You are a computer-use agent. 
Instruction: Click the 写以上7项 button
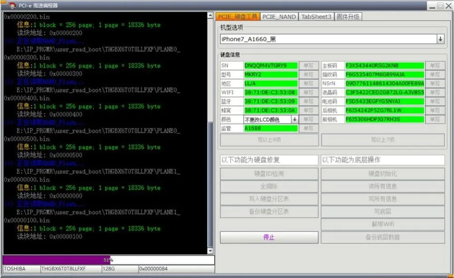pyautogui.click(x=383, y=140)
